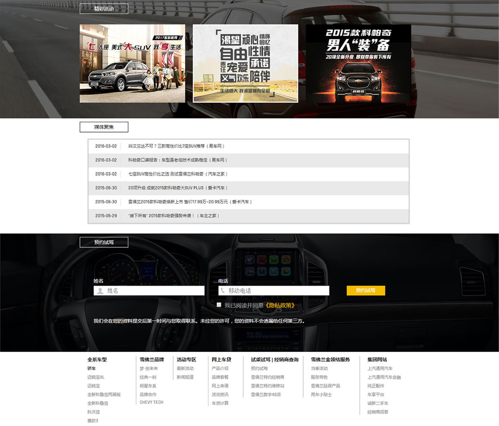Viewport: 499px width, 426px height.
Task: Click the 媒体聚焦 section heading
Action: point(104,127)
